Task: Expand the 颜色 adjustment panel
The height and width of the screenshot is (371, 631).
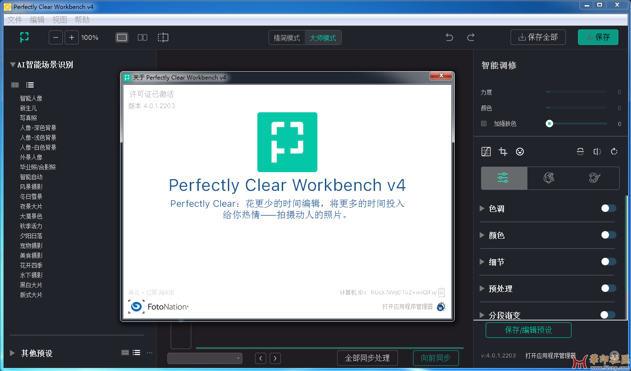Action: 482,235
